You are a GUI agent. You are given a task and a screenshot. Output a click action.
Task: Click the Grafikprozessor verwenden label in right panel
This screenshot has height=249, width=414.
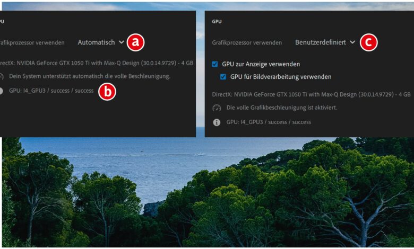(247, 43)
